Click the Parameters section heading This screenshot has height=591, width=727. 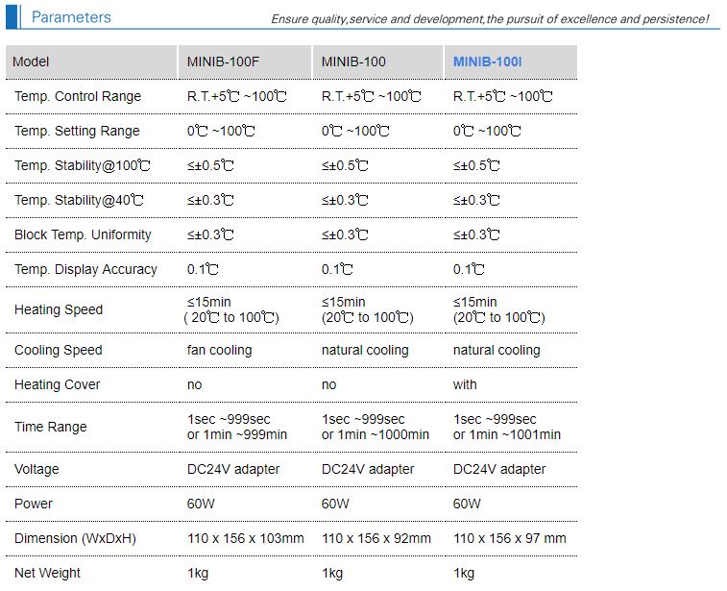point(71,17)
